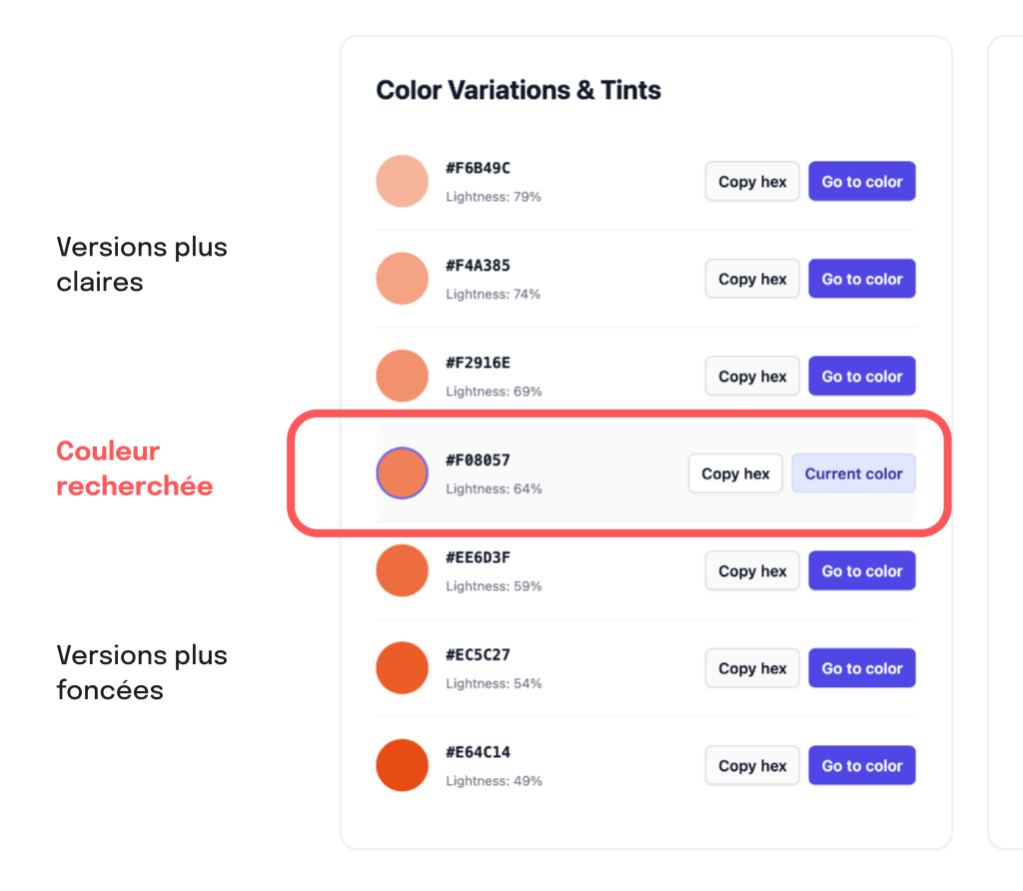Open Go to color for #F2916E
Image resolution: width=1023 pixels, height=891 pixels.
tap(861, 376)
